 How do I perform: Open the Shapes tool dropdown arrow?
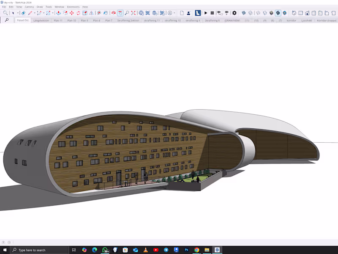coord(52,13)
